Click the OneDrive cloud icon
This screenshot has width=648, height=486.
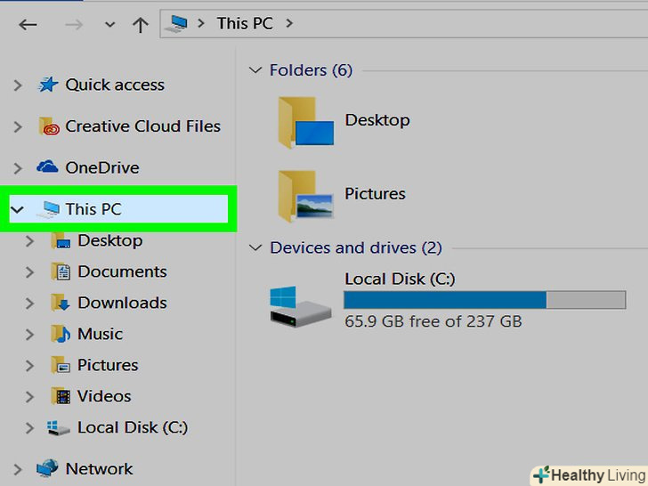[47, 166]
